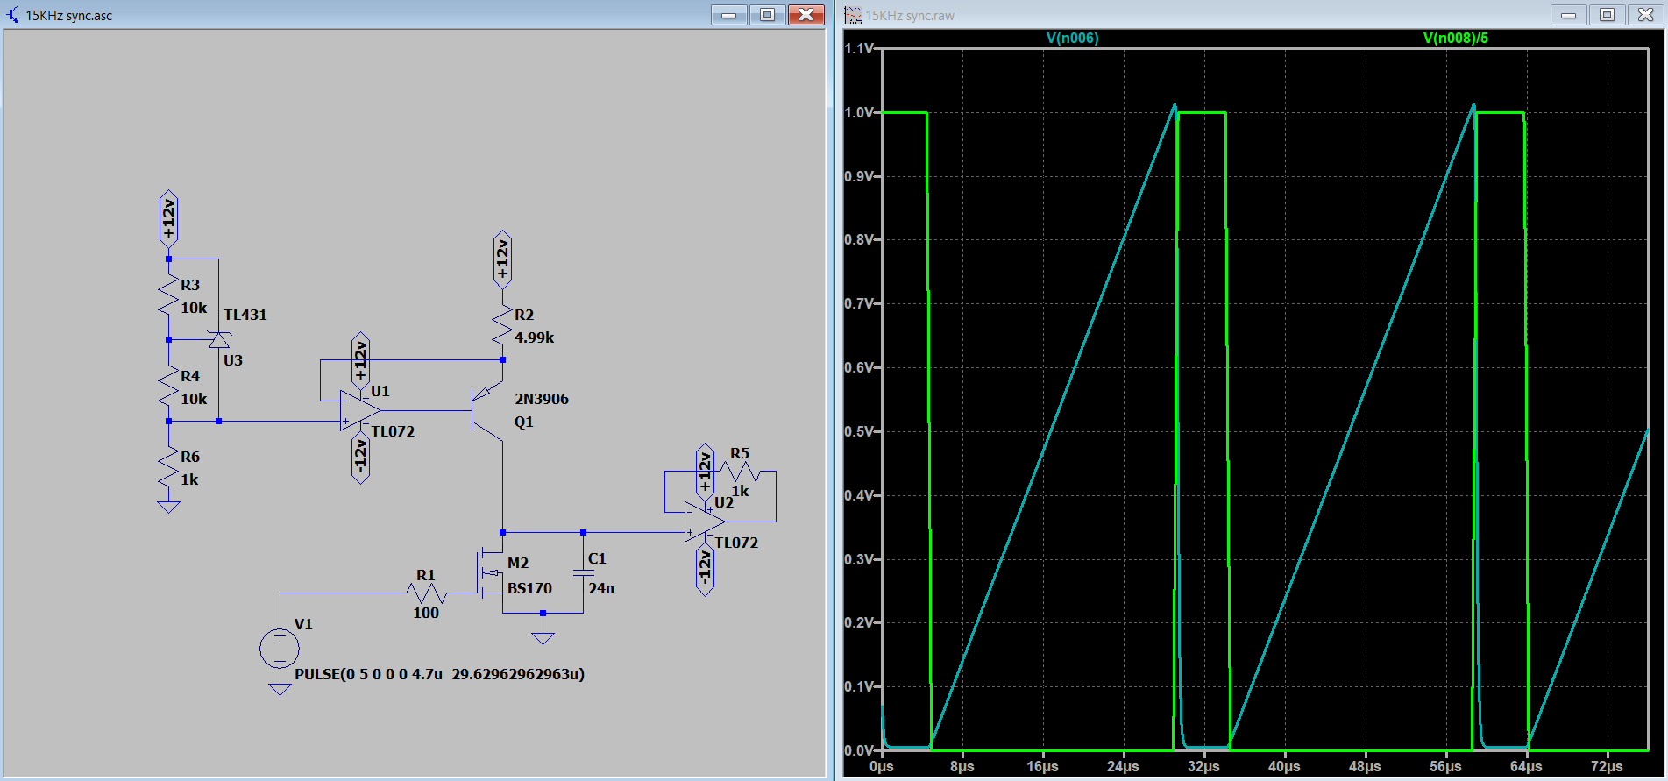The image size is (1668, 781).
Task: Maximize the 15KHz sync.raw waveform window
Action: click(1607, 15)
